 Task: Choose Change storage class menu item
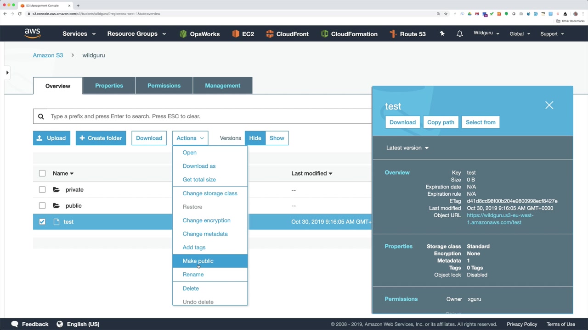pyautogui.click(x=210, y=193)
